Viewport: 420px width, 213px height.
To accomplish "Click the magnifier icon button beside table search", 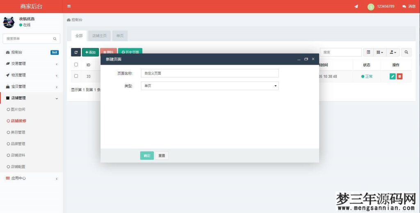I will pos(406,52).
